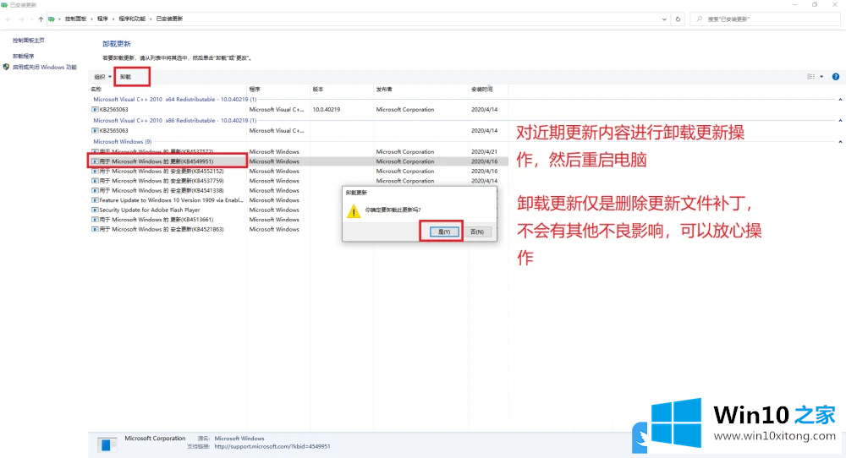The width and height of the screenshot is (846, 458).
Task: Open the 组织 dropdown menu
Action: pyautogui.click(x=102, y=77)
